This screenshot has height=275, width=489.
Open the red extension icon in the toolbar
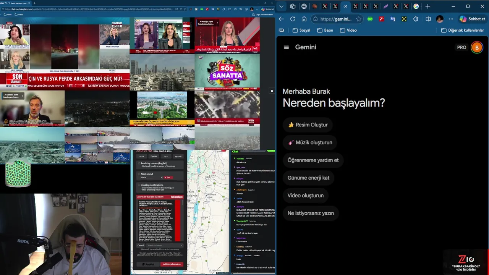pos(381,19)
